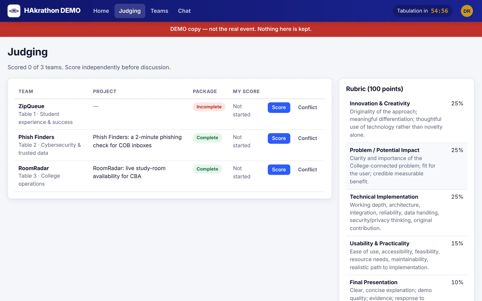The image size is (482, 301).
Task: Click the TEAM column header
Action: coord(26,92)
